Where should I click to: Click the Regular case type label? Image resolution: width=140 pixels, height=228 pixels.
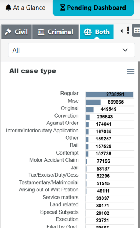click(69, 93)
